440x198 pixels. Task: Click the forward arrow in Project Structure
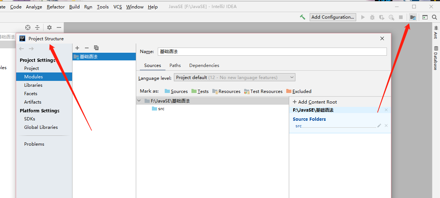click(31, 49)
